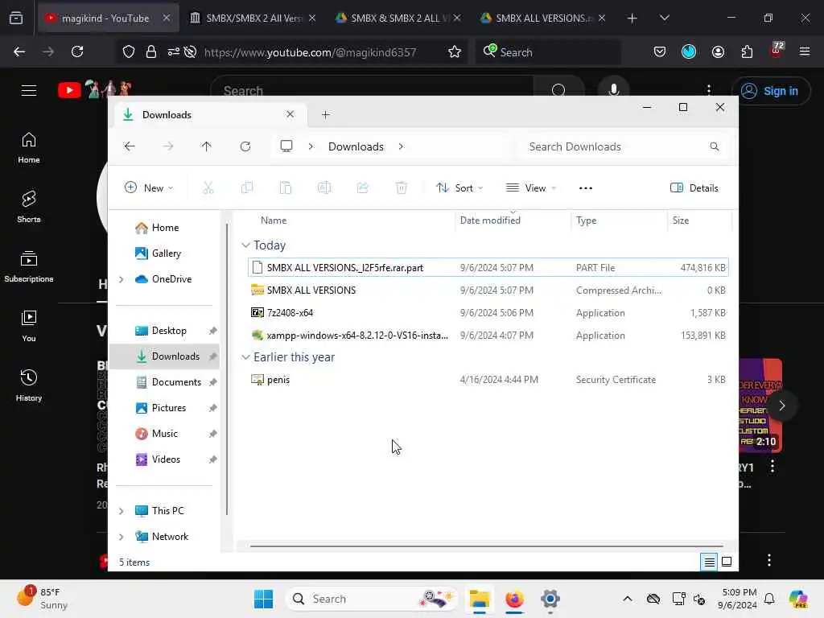Open the Sort dropdown
824x618 pixels.
pyautogui.click(x=459, y=188)
